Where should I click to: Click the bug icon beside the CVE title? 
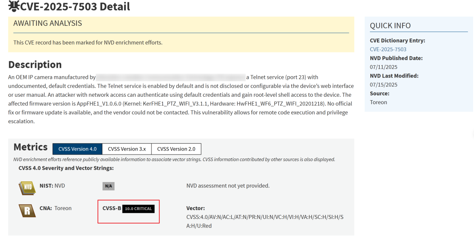[x=14, y=6]
